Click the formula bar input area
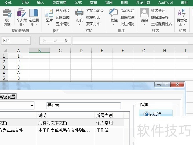This screenshot has height=145, width=193. pyautogui.click(x=132, y=41)
